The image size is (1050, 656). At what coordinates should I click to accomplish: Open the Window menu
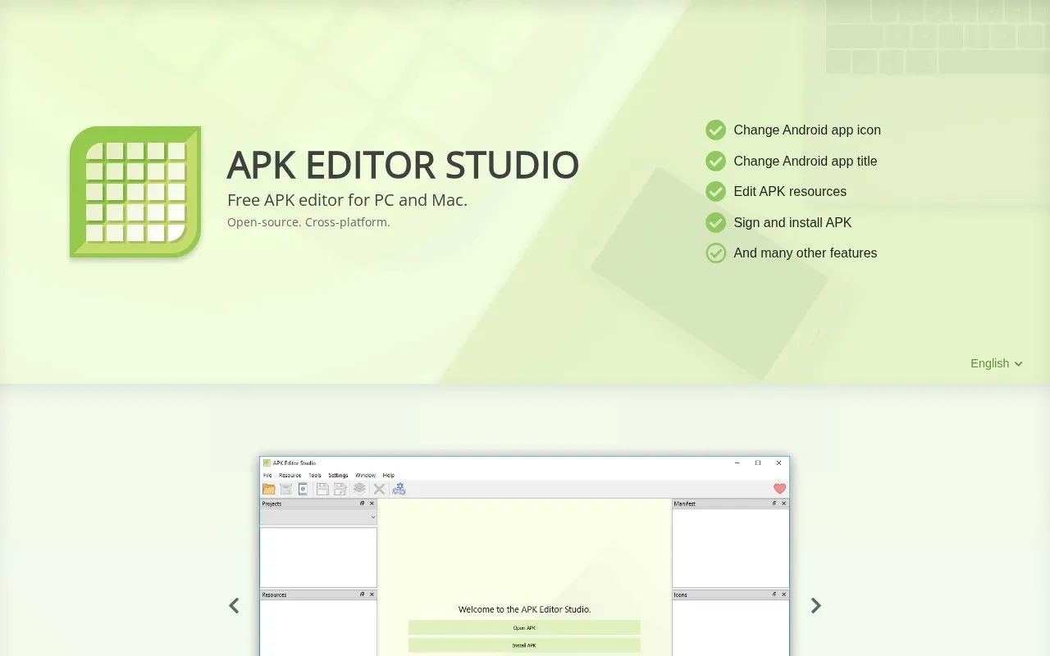(x=365, y=476)
